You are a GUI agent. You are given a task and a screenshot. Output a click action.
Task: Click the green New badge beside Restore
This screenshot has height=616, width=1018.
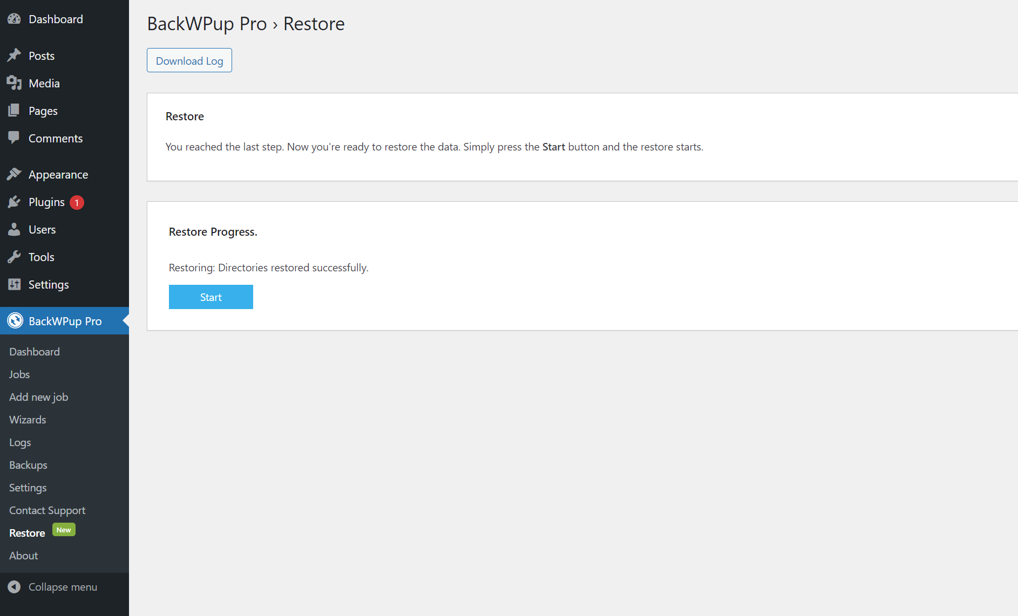pos(64,530)
